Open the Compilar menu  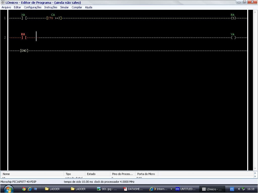(77, 7)
